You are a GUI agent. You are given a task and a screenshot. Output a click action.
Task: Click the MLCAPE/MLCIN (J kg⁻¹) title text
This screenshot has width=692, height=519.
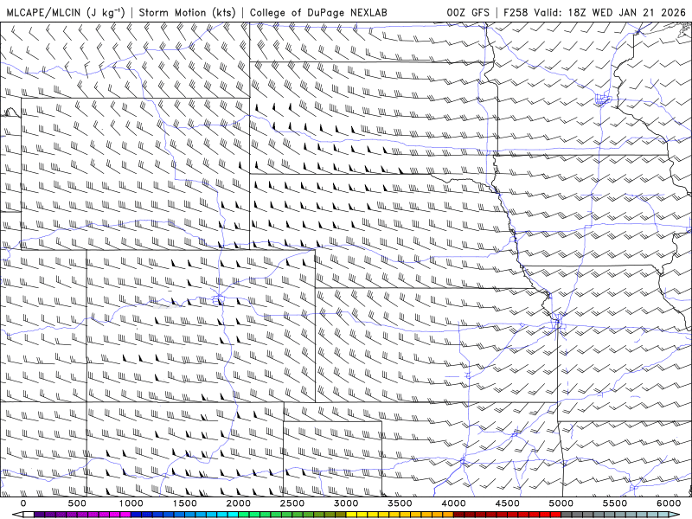click(66, 12)
